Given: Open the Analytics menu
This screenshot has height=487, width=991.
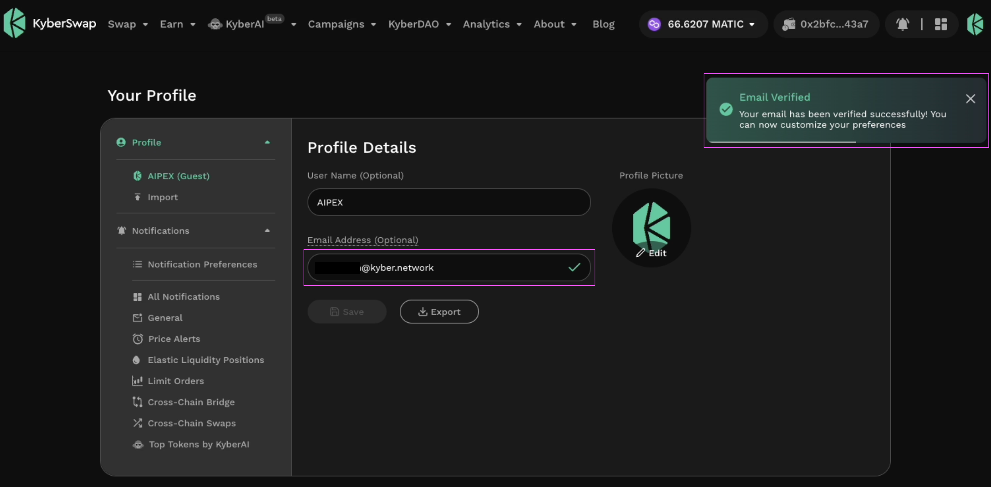Looking at the screenshot, I should (x=492, y=24).
